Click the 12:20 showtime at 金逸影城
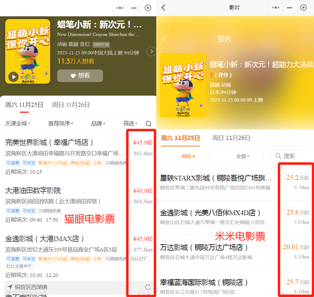 click(x=52, y=275)
